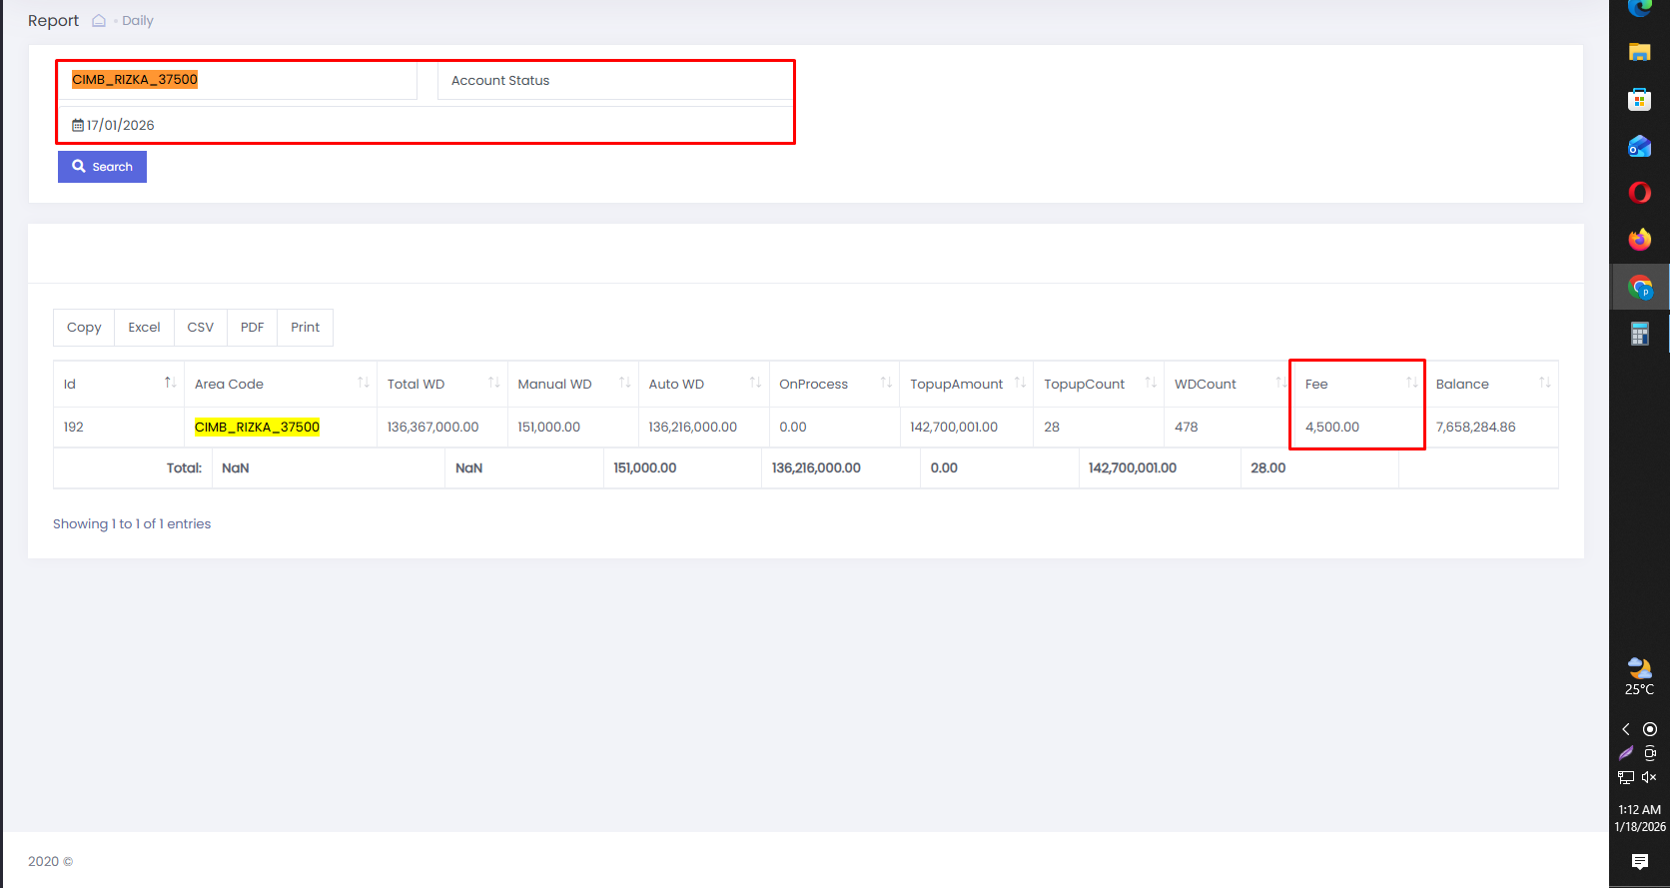Click the home icon in breadcrumb
The height and width of the screenshot is (888, 1670).
(99, 21)
